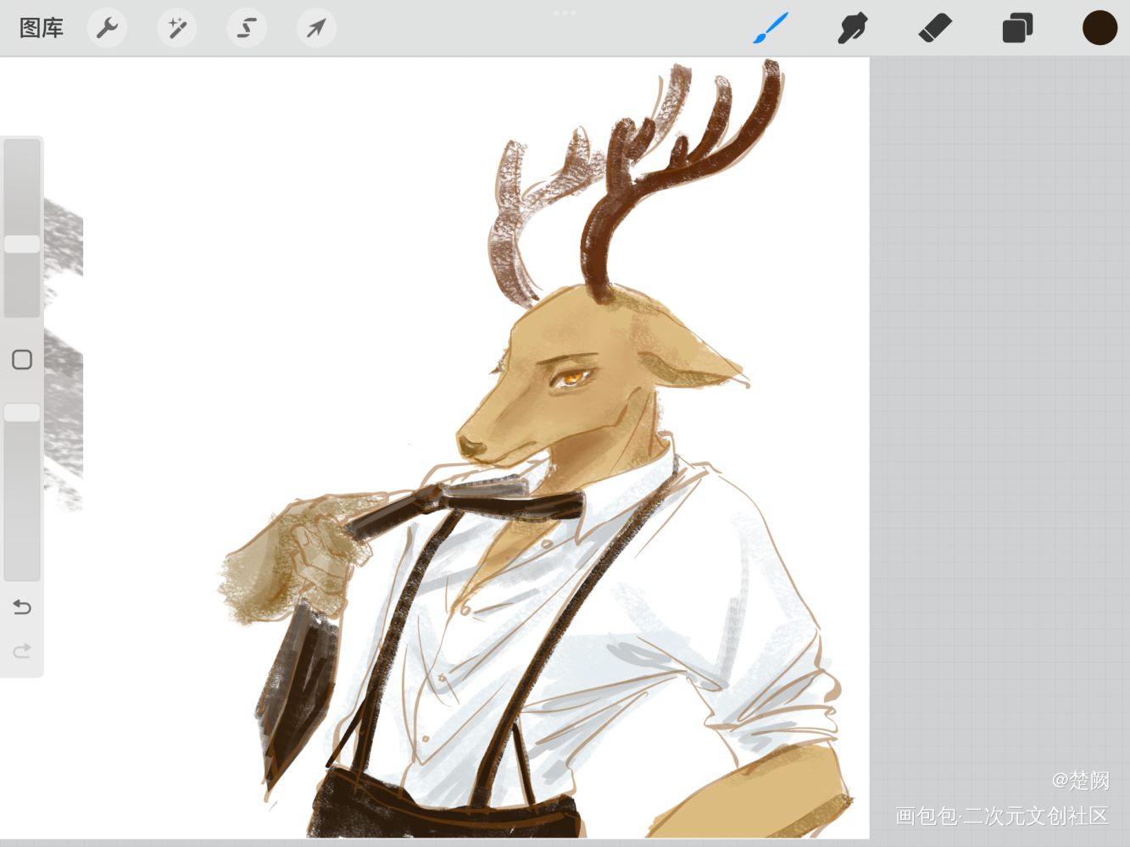The height and width of the screenshot is (847, 1130).
Task: Tap the brush size slider handle
Action: [x=22, y=244]
